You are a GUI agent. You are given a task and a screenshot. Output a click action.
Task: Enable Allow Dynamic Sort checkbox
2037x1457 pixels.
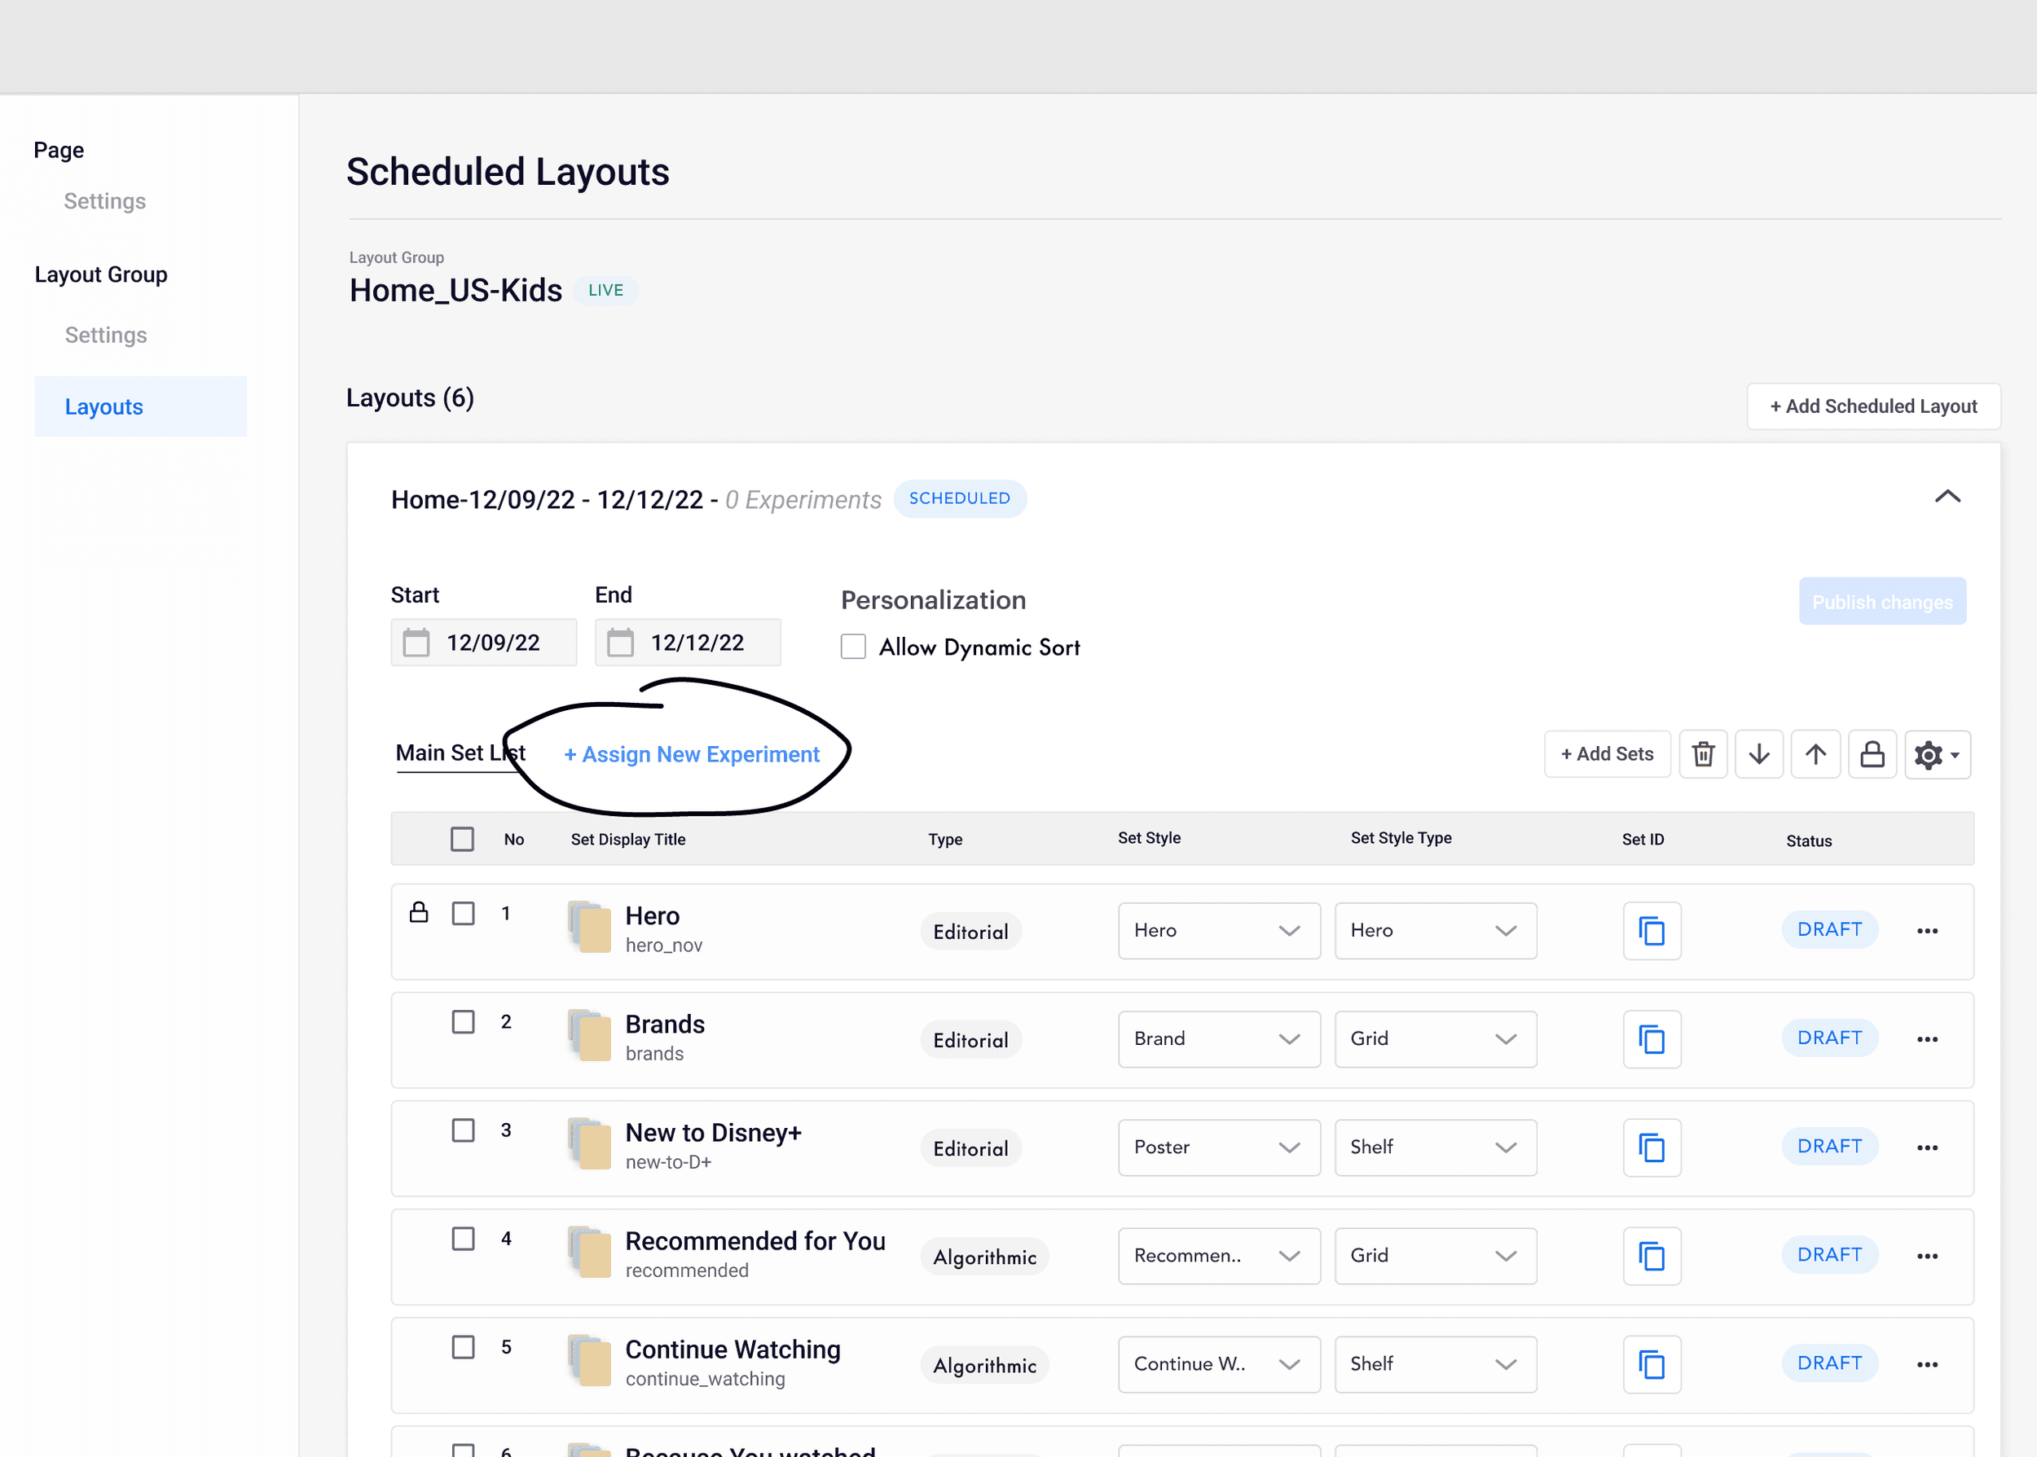(852, 647)
